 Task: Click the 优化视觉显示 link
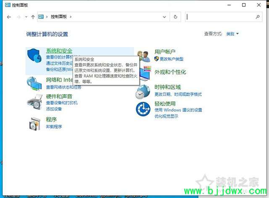pyautogui.click(x=166, y=116)
